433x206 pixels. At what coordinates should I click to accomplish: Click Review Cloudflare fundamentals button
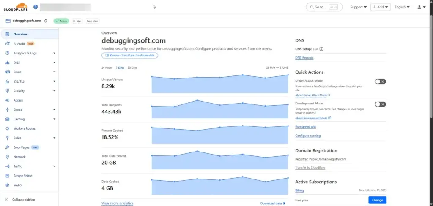[x=130, y=55]
